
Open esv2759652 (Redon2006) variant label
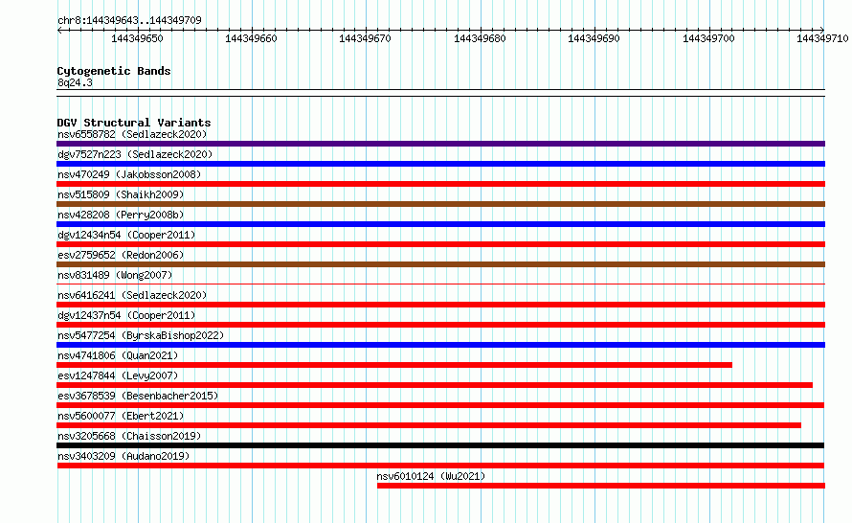[x=121, y=255]
